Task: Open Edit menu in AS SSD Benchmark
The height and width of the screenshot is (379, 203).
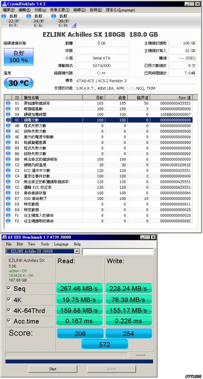Action: pyautogui.click(x=20, y=244)
